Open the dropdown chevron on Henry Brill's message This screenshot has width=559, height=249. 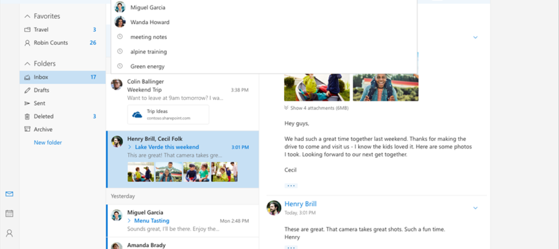[475, 208]
